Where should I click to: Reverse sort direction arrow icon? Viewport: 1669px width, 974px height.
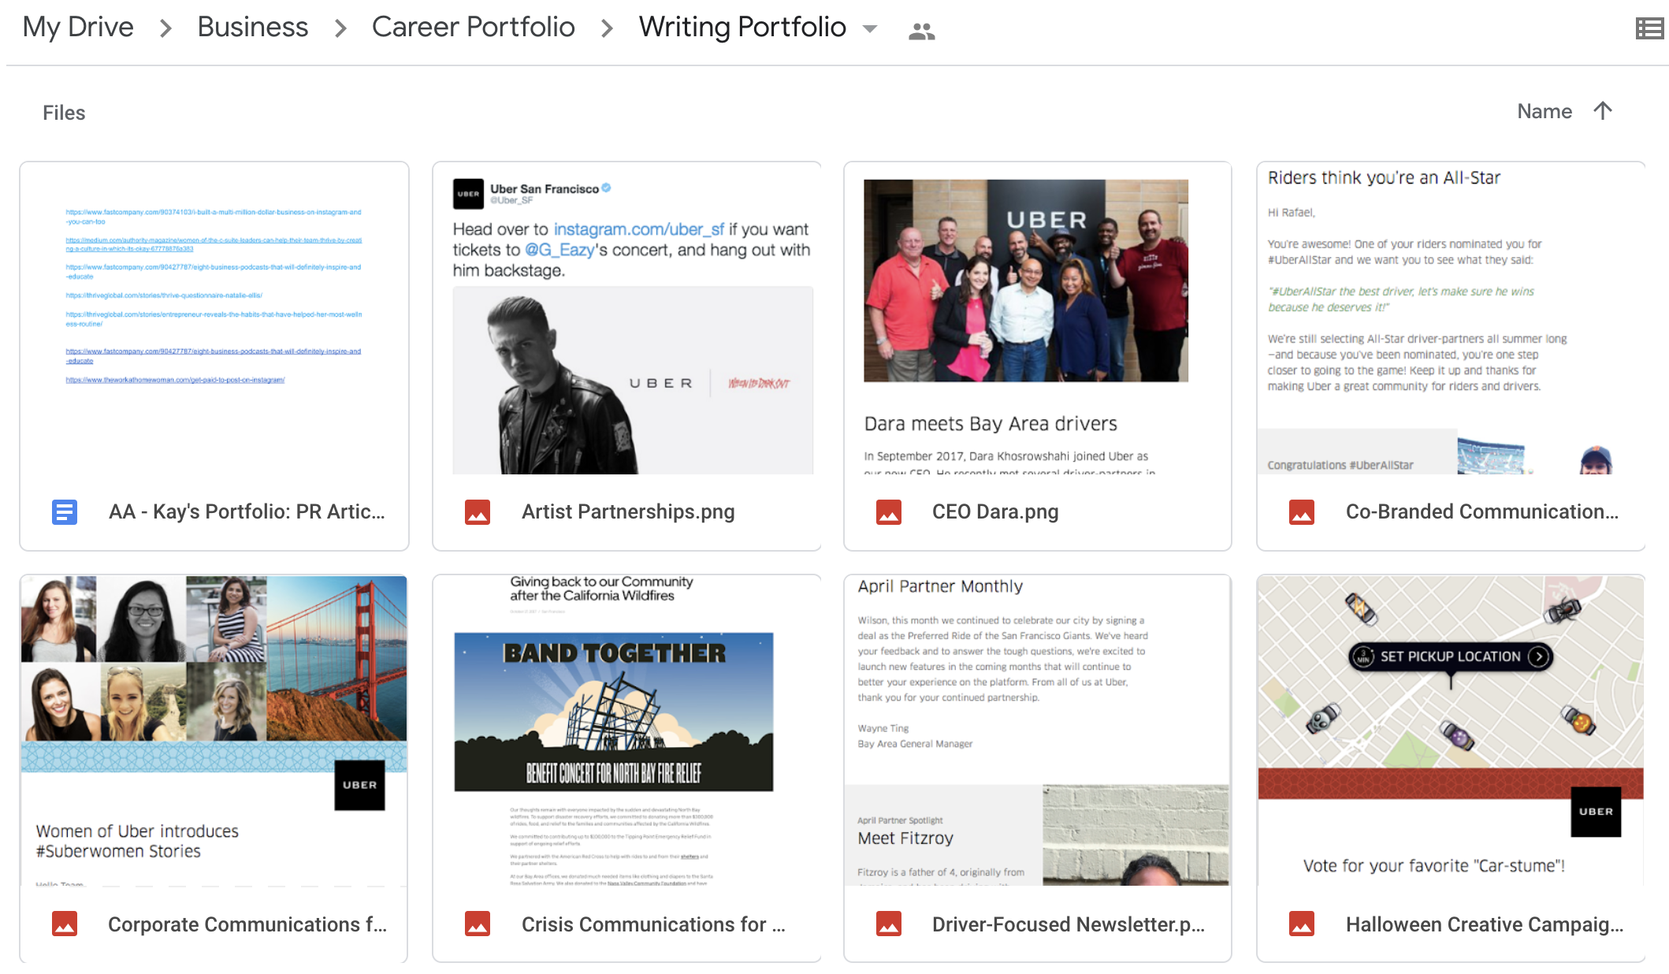coord(1603,111)
